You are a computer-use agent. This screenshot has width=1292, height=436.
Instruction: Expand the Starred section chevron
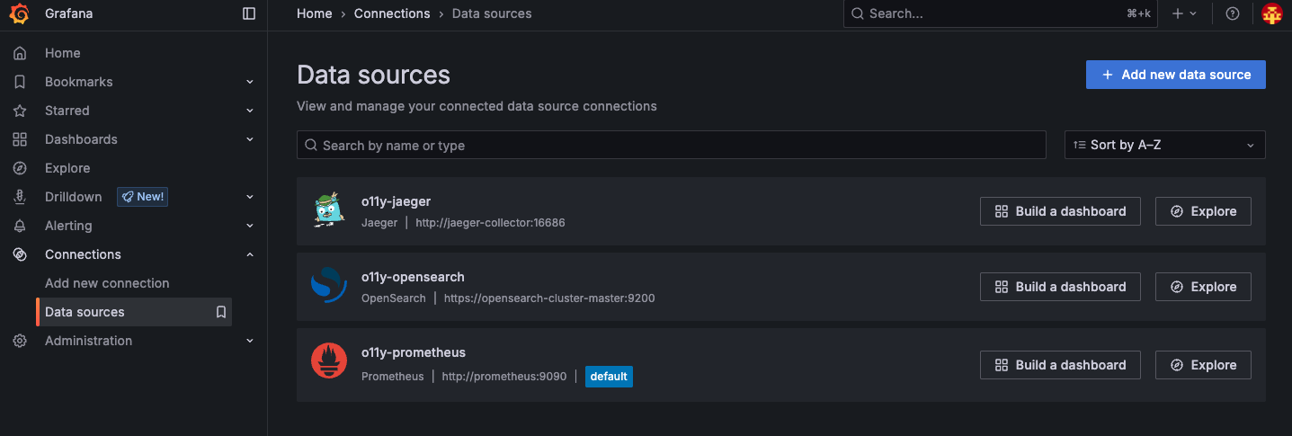click(x=250, y=111)
